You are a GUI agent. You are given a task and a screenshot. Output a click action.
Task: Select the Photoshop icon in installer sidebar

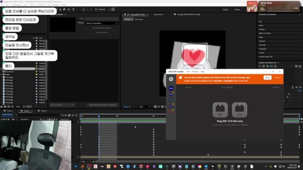[x=171, y=100]
